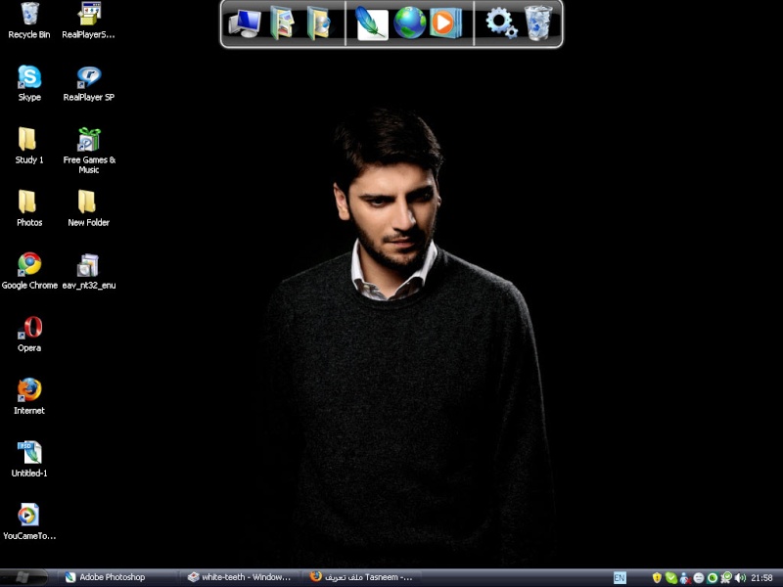Open My Computer from the top dock
The image size is (783, 587).
click(245, 23)
